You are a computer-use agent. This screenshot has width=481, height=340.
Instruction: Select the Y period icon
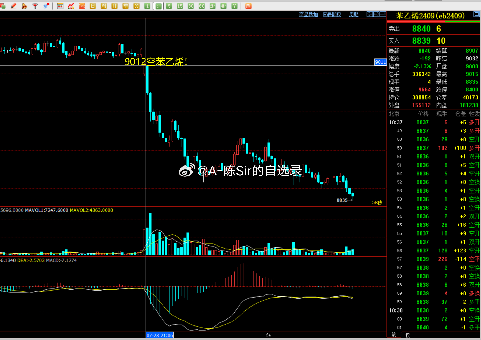tap(234, 6)
